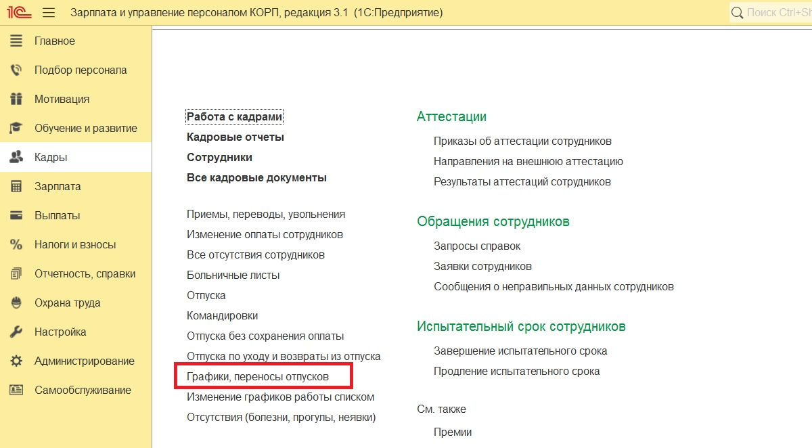Click the Обучение и развитие cap icon

pos(16,129)
